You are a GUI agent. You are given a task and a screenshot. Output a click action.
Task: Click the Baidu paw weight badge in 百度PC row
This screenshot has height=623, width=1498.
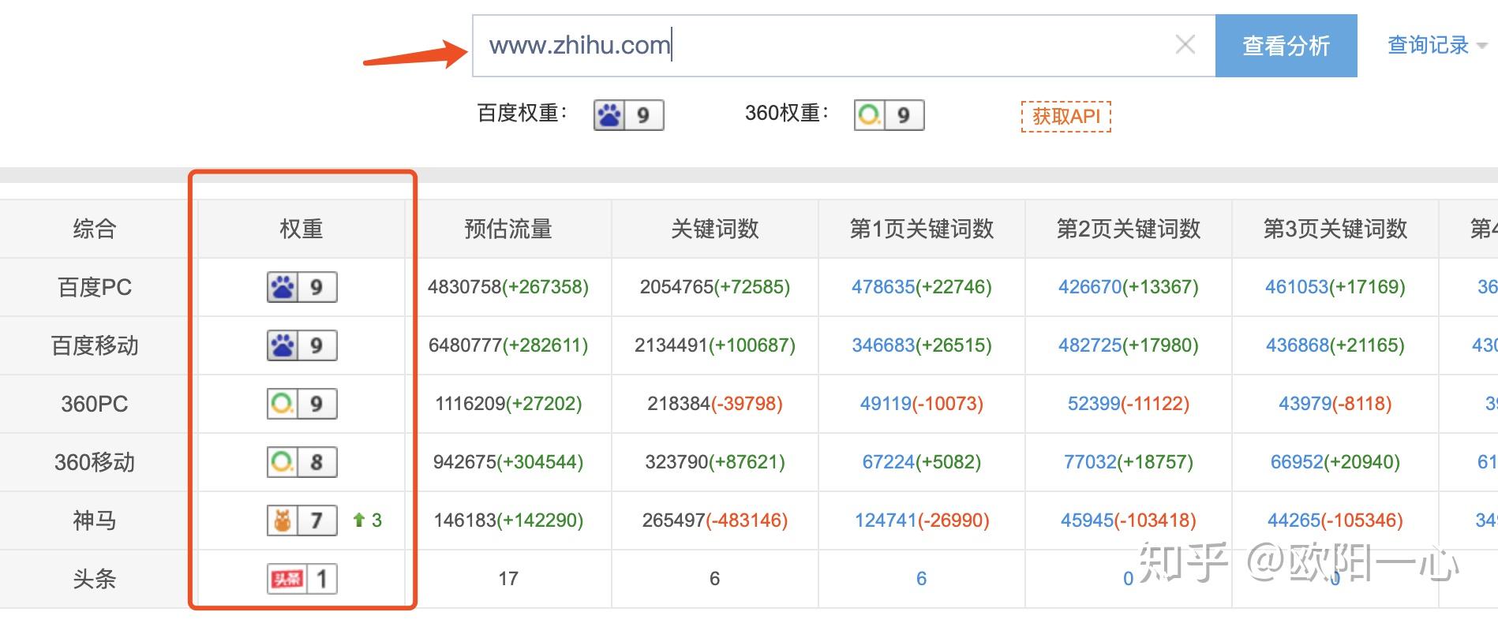click(301, 287)
